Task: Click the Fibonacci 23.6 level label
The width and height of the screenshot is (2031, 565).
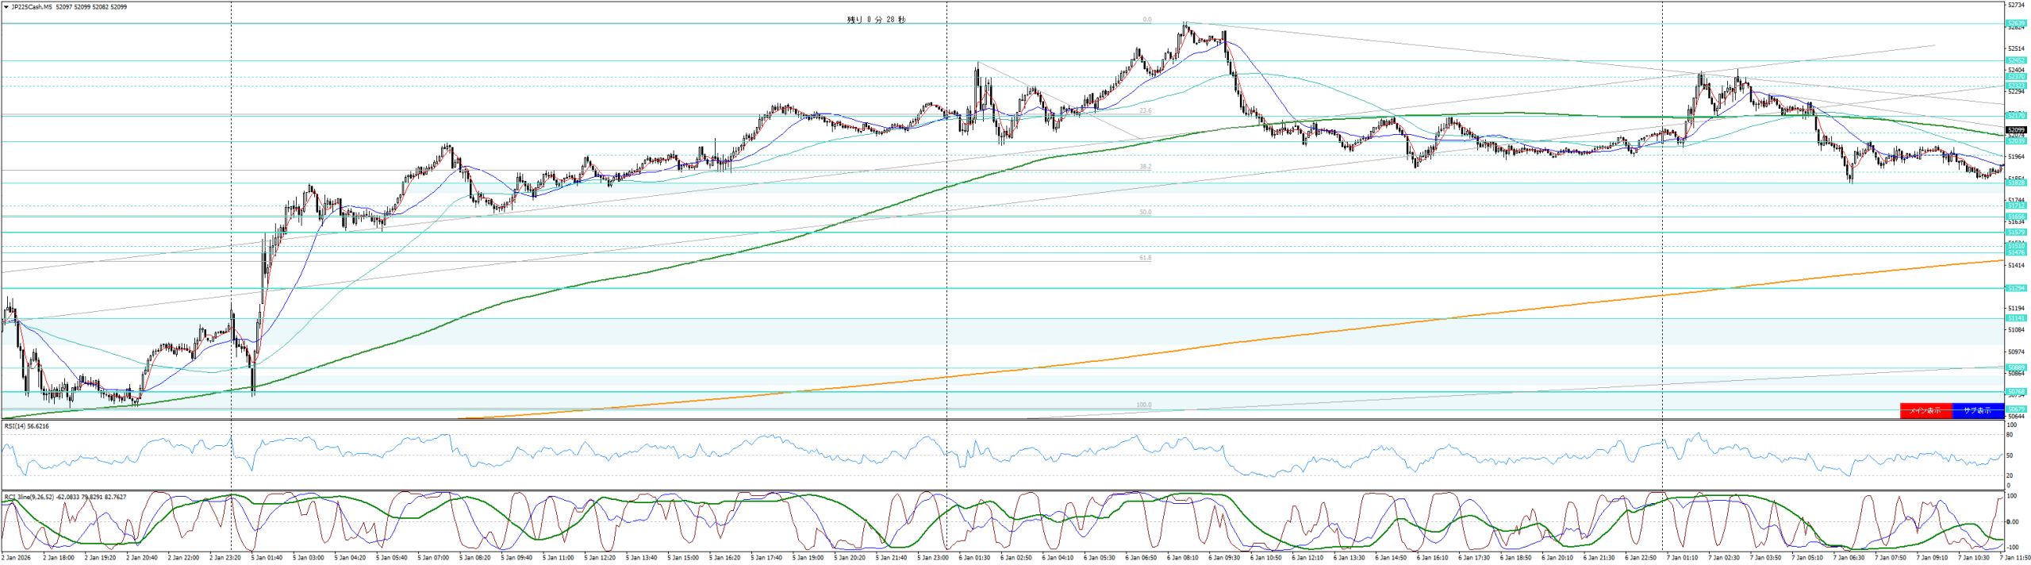Action: click(x=1145, y=111)
